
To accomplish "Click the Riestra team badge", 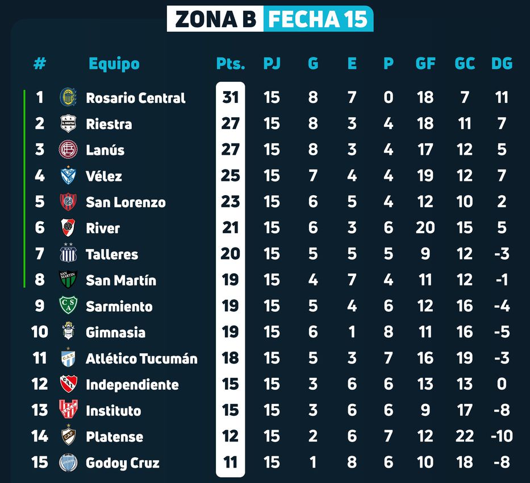I will pos(68,123).
